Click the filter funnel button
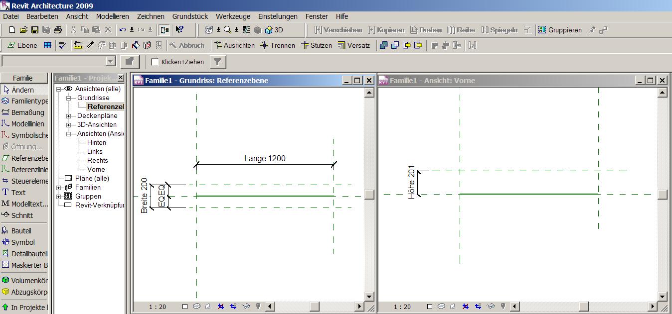This screenshot has width=672, height=314. pos(218,62)
